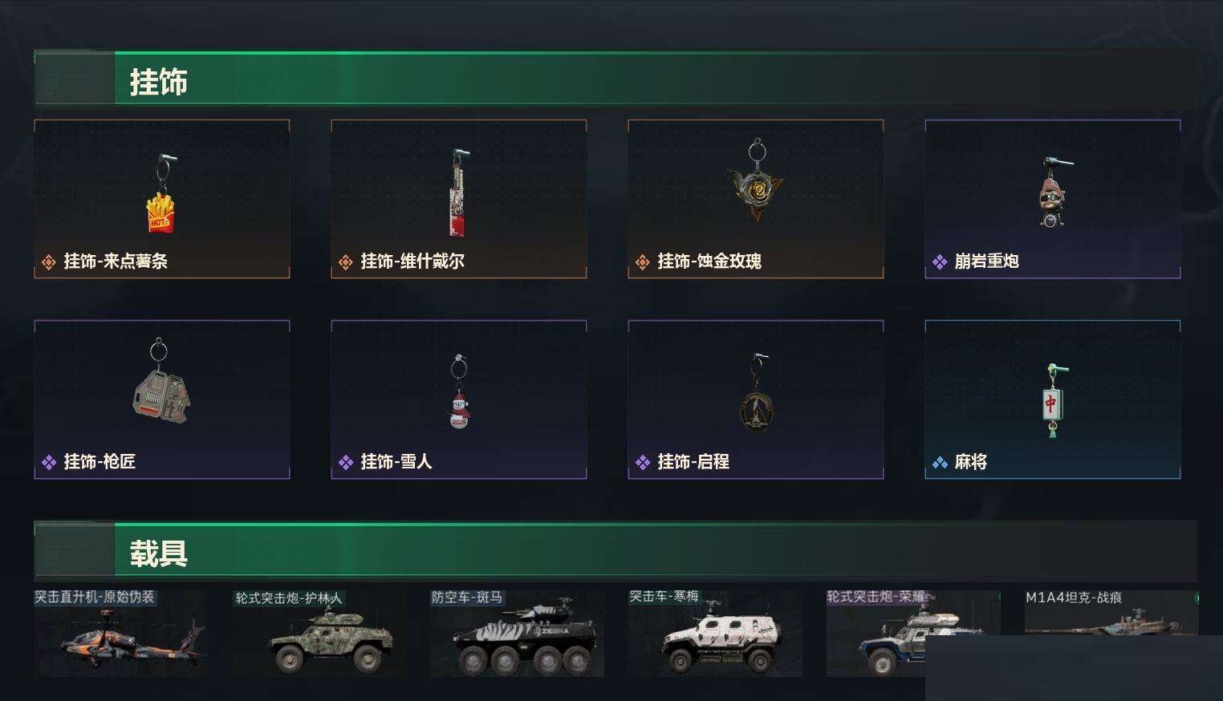Select 突击车-寒梅 white vehicle thumbnail
The height and width of the screenshot is (701, 1223).
coord(715,633)
